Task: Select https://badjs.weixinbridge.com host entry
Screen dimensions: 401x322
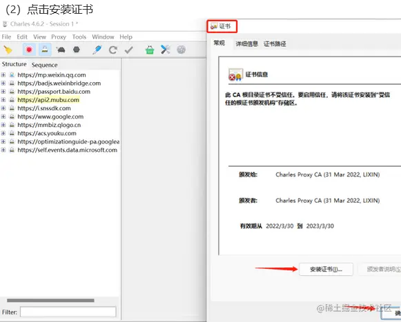Action: coord(59,83)
